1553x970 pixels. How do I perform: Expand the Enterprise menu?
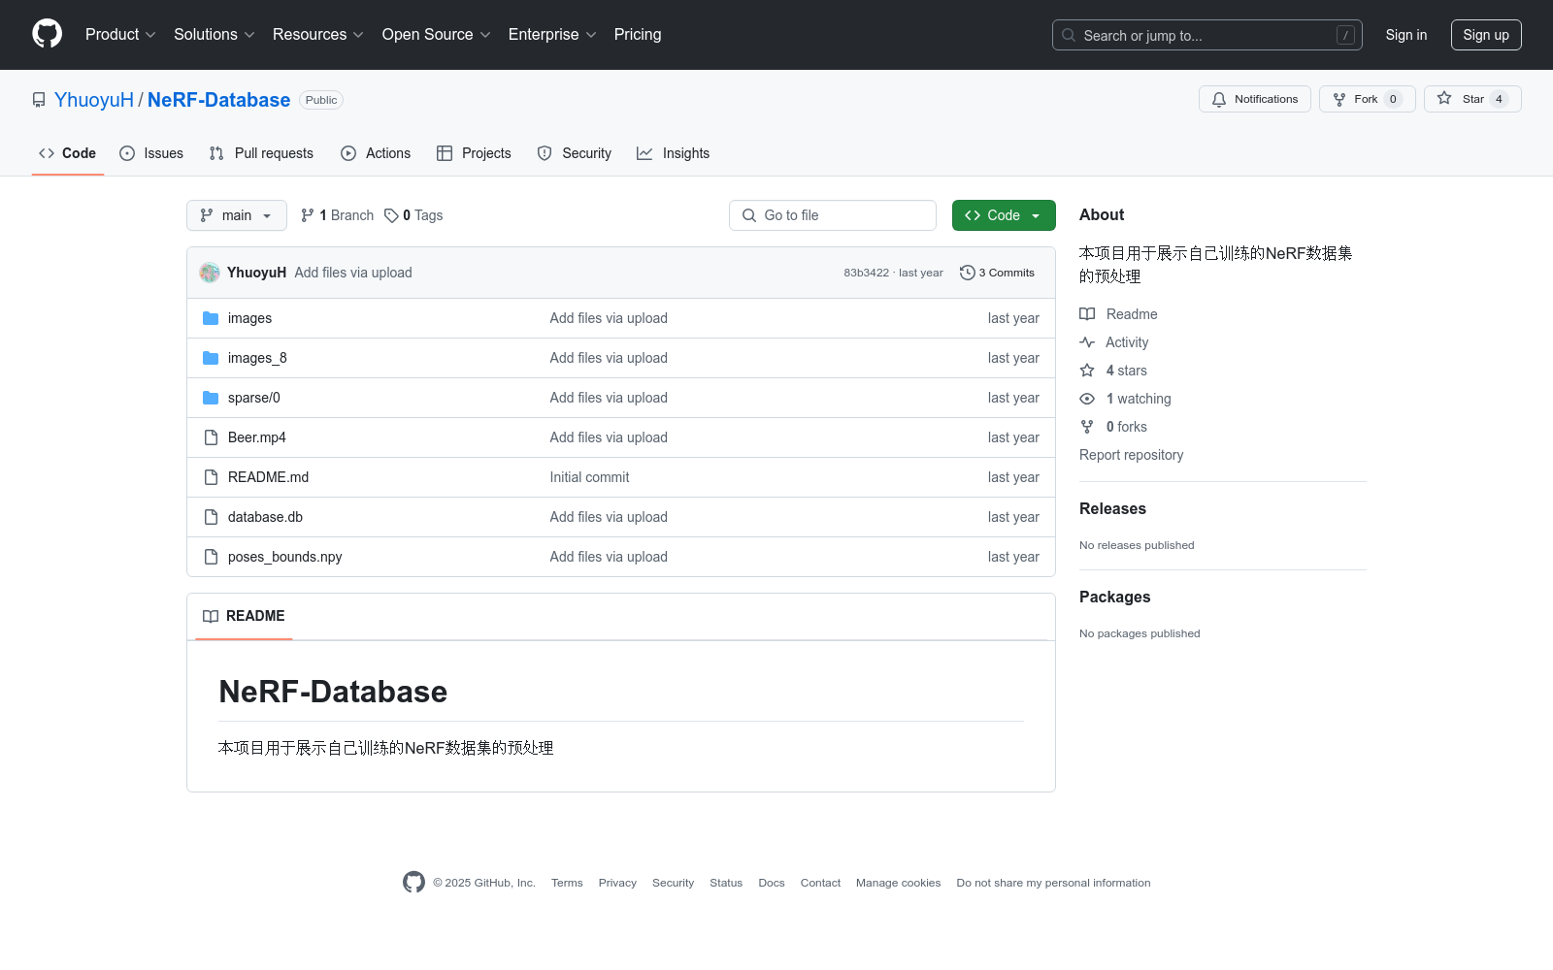[x=552, y=34]
